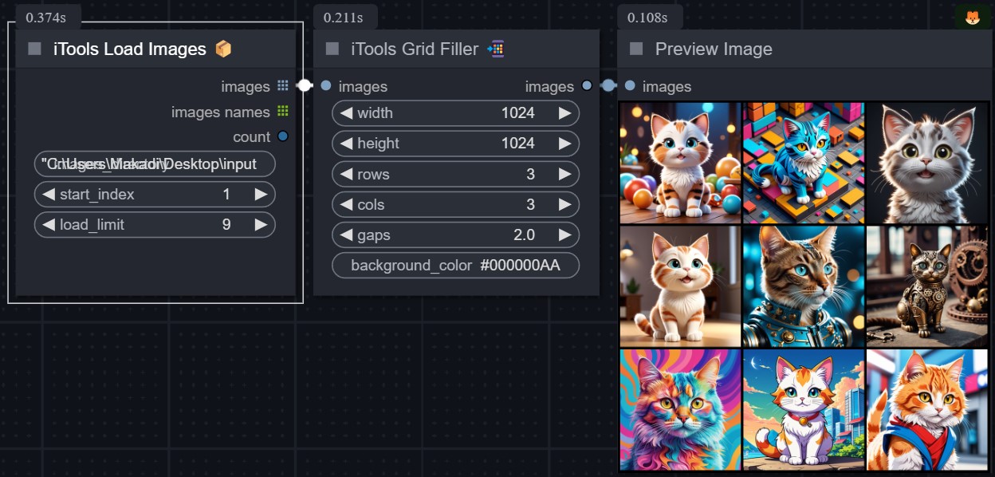Increase load_limit with right arrow
This screenshot has width=995, height=477.
pos(261,225)
